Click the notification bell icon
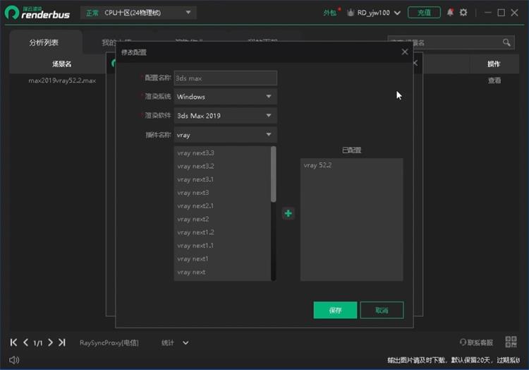The width and height of the screenshot is (529, 370). coord(450,13)
